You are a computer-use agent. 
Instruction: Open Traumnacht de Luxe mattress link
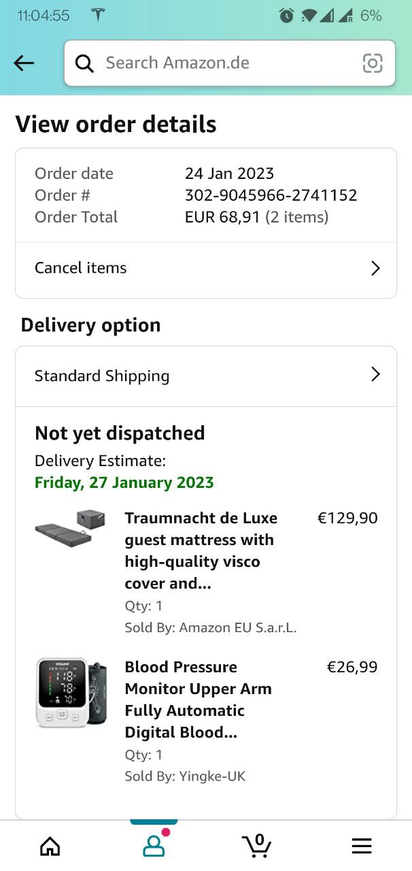201,550
